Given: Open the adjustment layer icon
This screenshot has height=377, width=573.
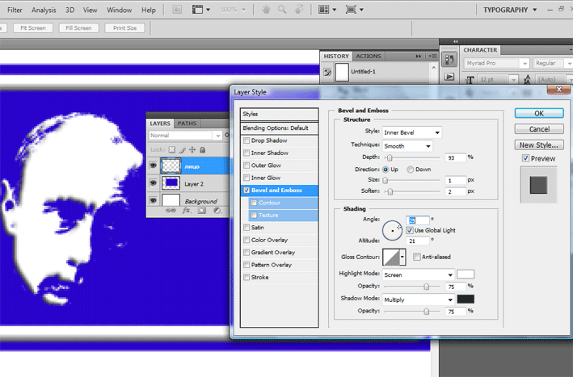Looking at the screenshot, I should pos(217,211).
